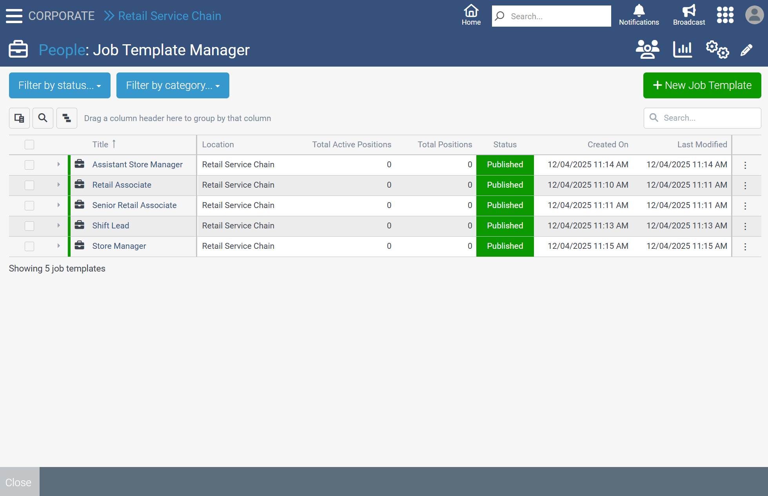The width and height of the screenshot is (768, 496).
Task: Open the Broadcast megaphone
Action: [688, 15]
